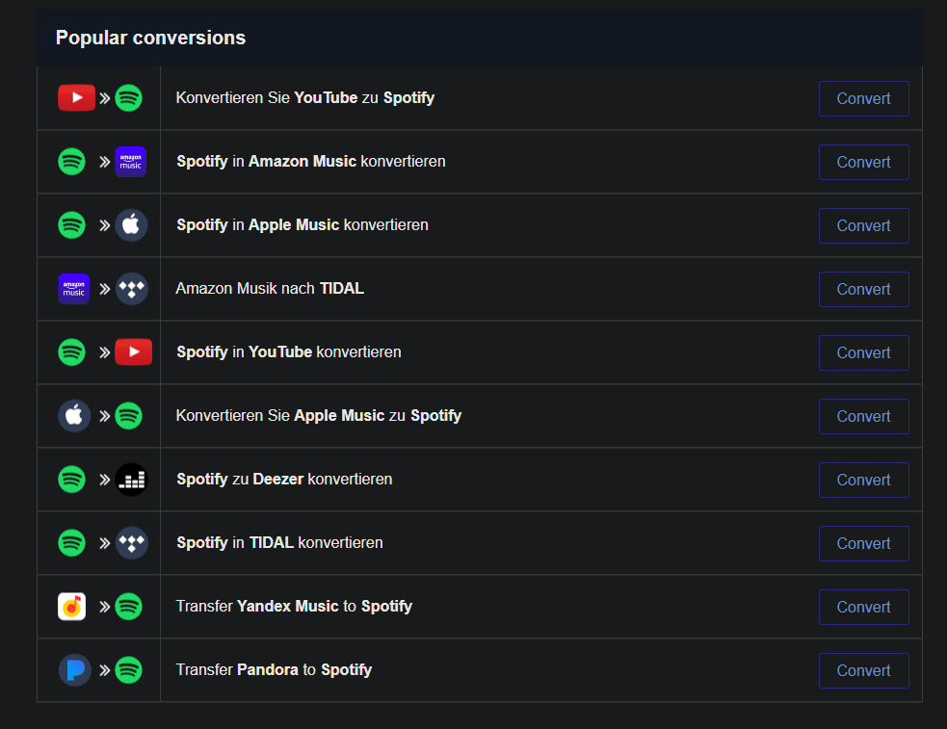
Task: Click the Pandora icon
Action: click(74, 670)
